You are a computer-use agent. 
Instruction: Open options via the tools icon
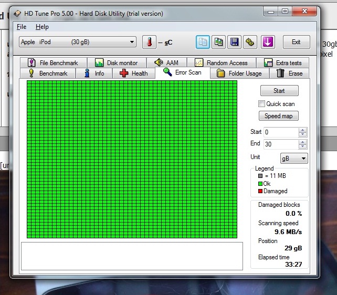(250, 42)
